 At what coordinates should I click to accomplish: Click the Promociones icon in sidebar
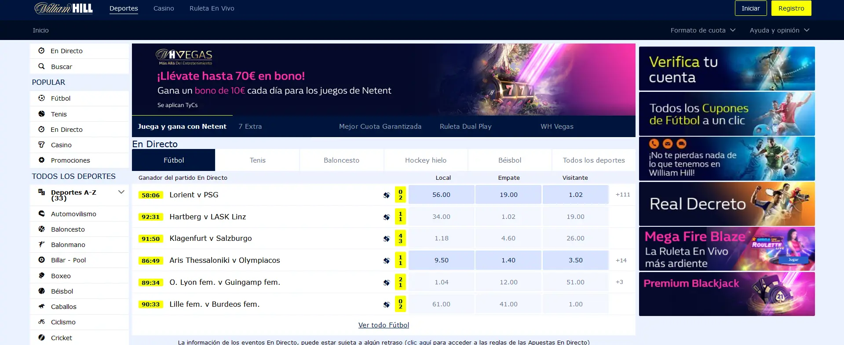(41, 160)
